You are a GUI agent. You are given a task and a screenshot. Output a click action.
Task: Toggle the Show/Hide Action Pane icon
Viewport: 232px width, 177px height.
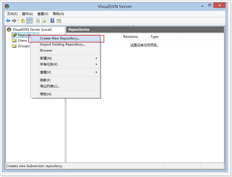[x=59, y=21]
